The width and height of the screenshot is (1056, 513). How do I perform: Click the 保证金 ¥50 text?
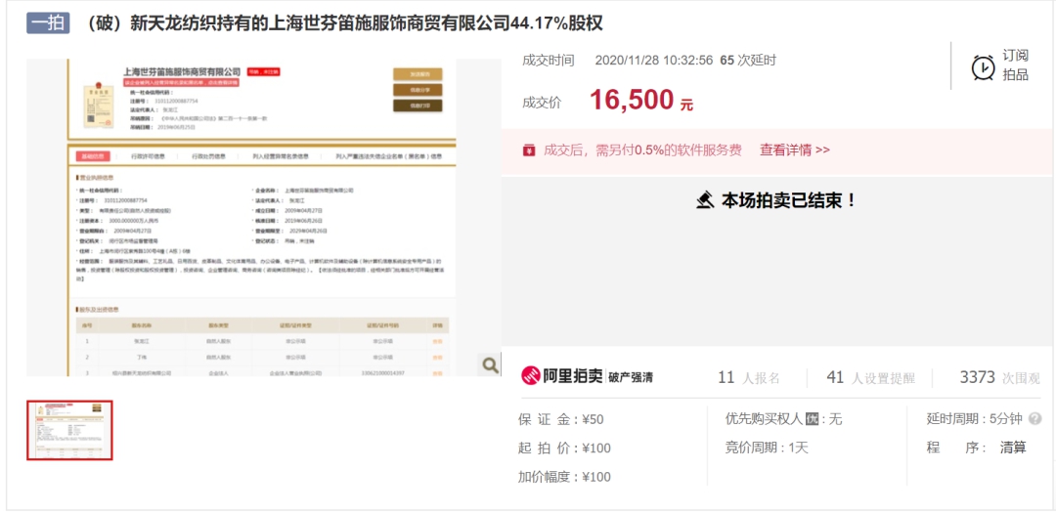tap(561, 419)
